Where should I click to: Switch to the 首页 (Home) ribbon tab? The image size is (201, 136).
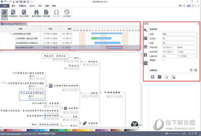(13, 6)
